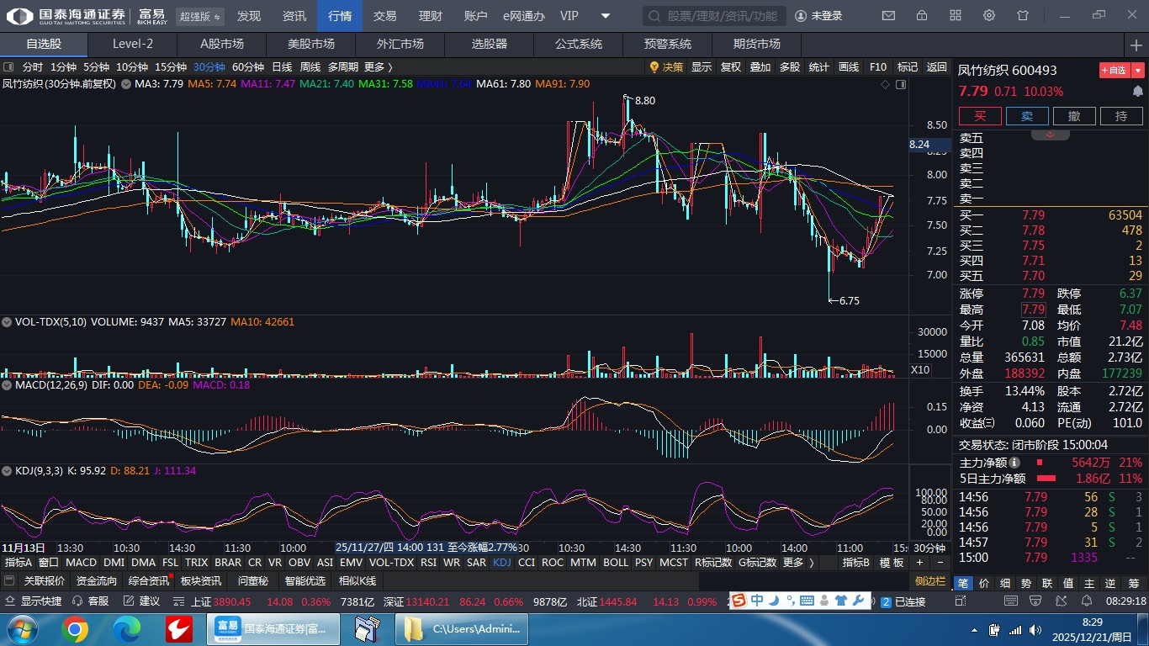Image resolution: width=1149 pixels, height=646 pixels.
Task: Open the A股市场 tab
Action: 222,45
